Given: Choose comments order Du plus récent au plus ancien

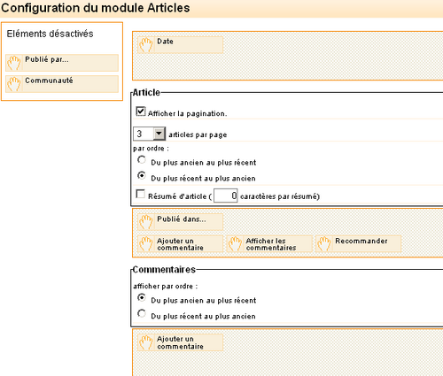Looking at the screenshot, I should click(142, 313).
